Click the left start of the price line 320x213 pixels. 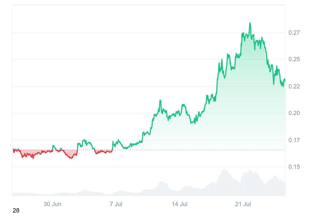[13, 150]
